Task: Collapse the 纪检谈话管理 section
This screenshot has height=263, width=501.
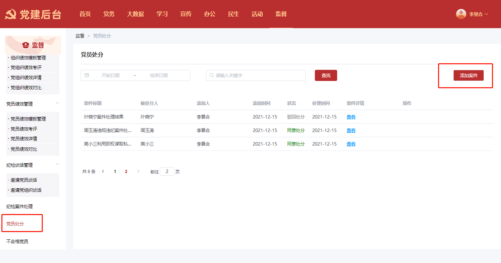Action: 58,165
